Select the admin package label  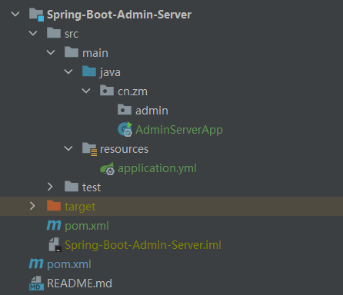coord(152,111)
